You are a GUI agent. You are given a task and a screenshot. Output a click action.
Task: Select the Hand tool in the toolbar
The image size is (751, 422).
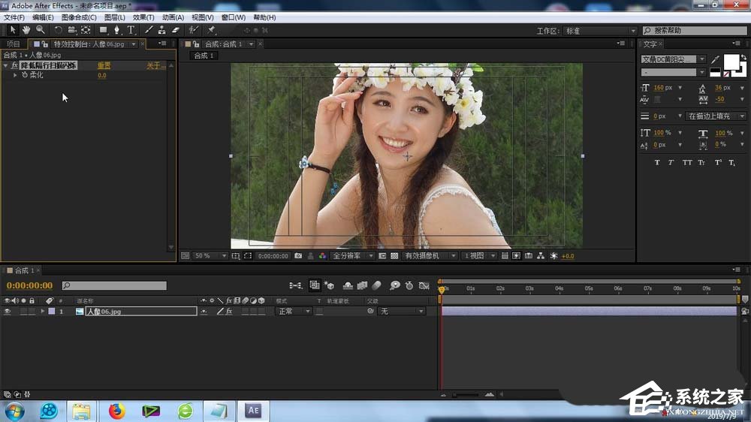(26, 30)
